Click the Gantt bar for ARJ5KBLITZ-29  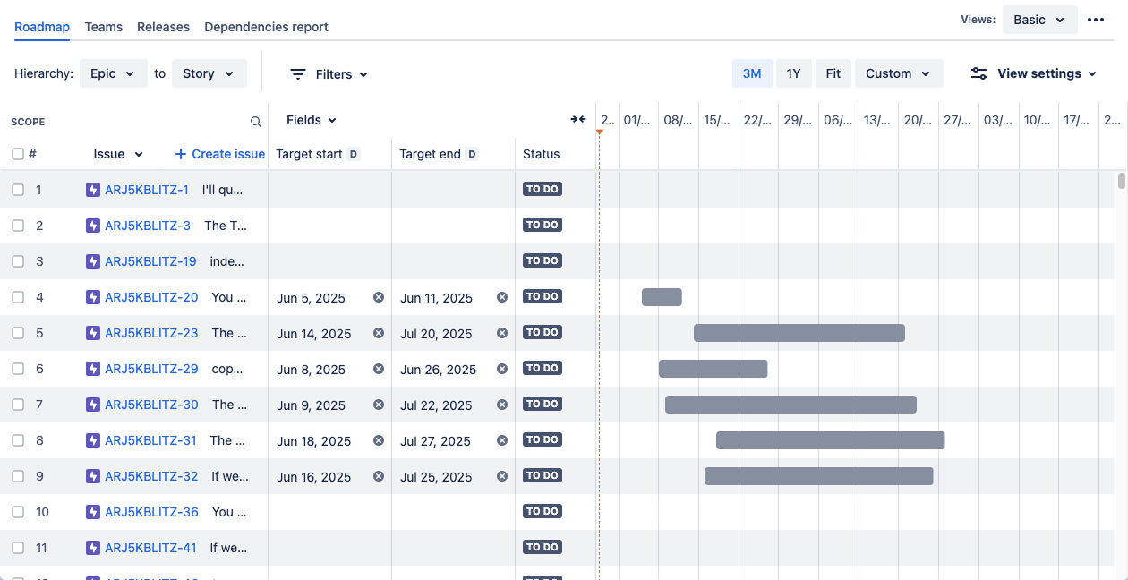(x=713, y=368)
